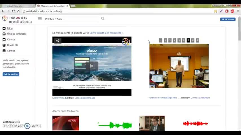Open the red audio waveform thumbnail
Screen dimensions: 241x135
pyautogui.click(x=196, y=123)
